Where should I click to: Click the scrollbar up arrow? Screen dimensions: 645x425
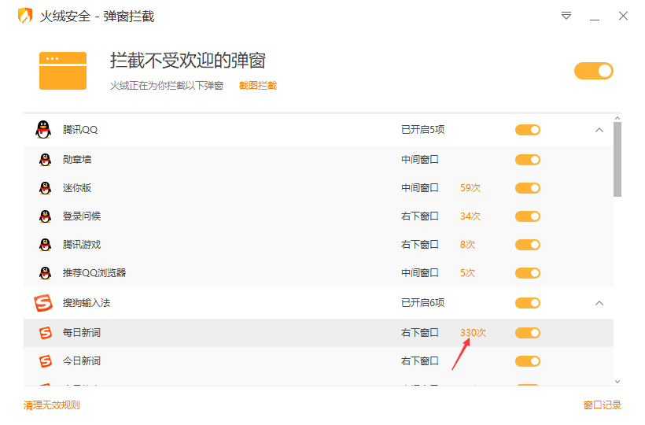pyautogui.click(x=617, y=118)
